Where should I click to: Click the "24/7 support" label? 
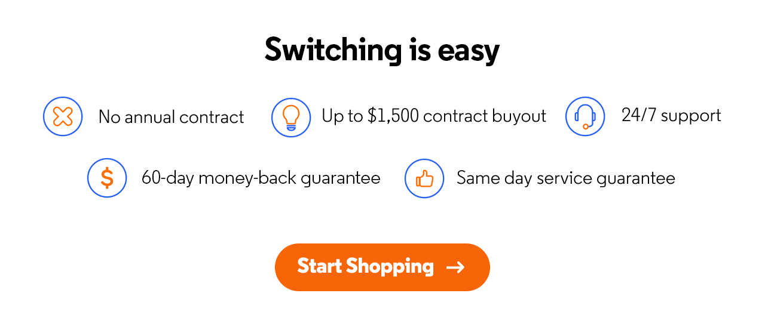coord(671,115)
